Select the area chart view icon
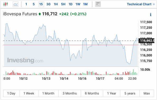The image size is (157, 100). (x=16, y=4)
